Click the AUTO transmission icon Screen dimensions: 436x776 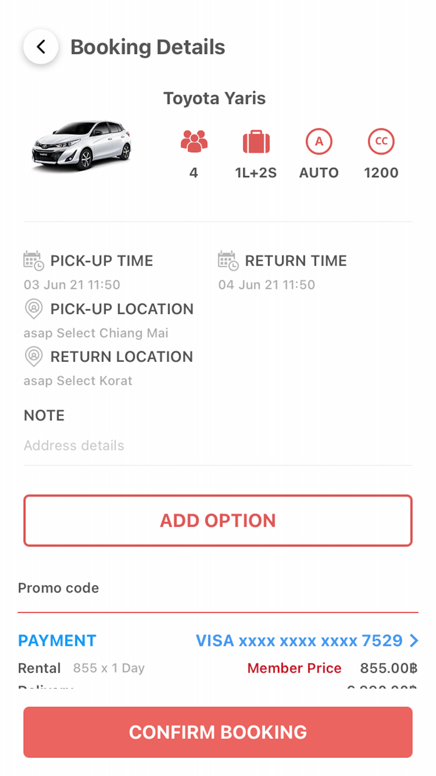tap(319, 141)
